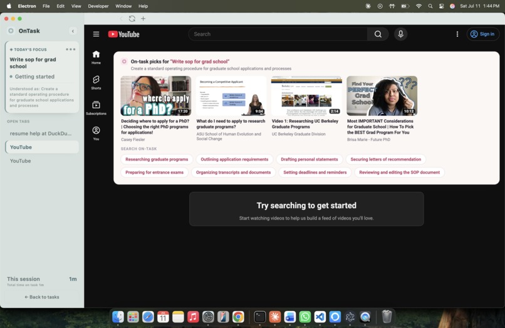Open Find Your Perfect Grad School thumbnail
The image size is (505, 328).
pyautogui.click(x=382, y=96)
